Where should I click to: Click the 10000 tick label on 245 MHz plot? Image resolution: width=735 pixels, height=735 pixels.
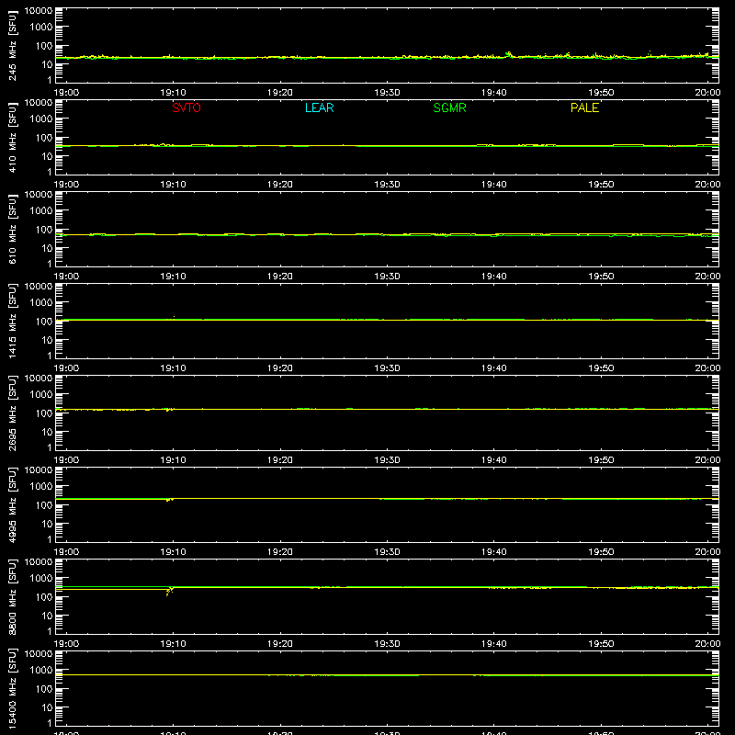pos(39,11)
